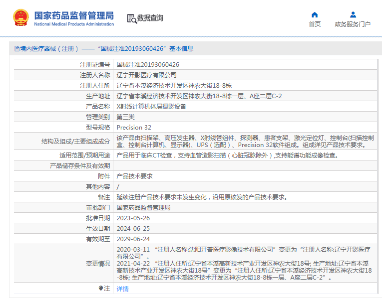
Task: Click the 结构及组成 composition description
Action: (x=245, y=141)
